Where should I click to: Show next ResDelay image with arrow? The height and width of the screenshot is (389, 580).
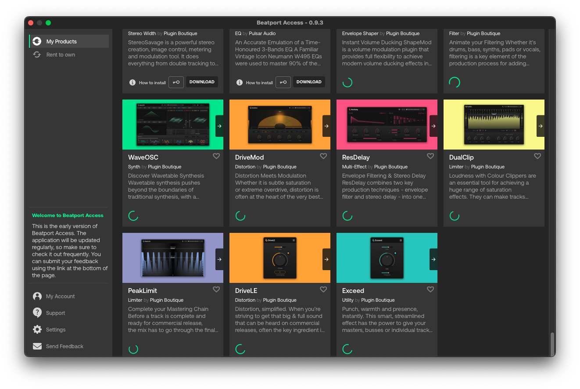pos(433,126)
